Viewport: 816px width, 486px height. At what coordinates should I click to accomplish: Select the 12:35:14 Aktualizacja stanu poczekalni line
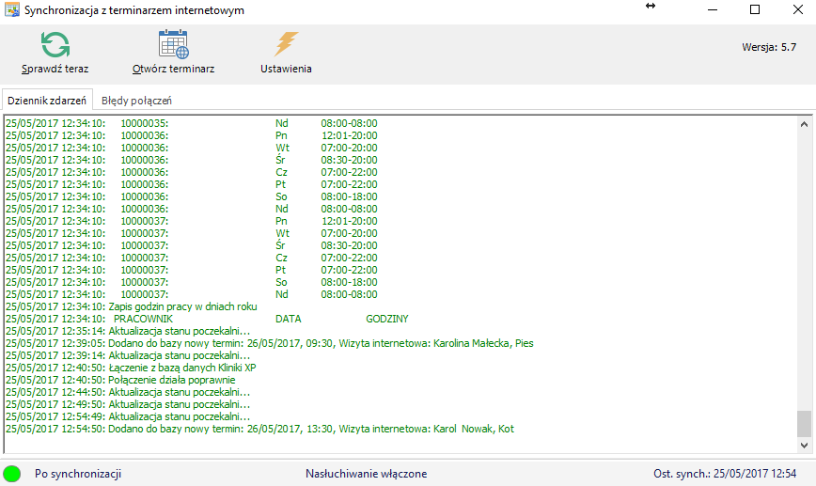pos(128,331)
